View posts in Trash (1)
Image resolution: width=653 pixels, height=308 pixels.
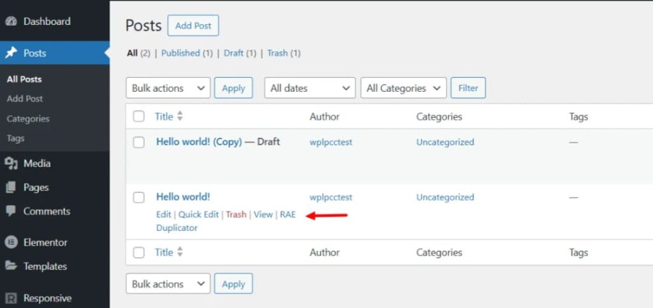(x=284, y=53)
